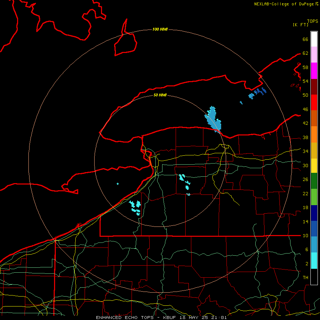Click the 50 NMI range ring label
This screenshot has width=320, height=320.
tap(160, 95)
